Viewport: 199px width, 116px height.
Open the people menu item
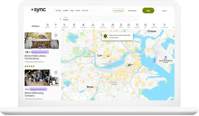(66, 10)
